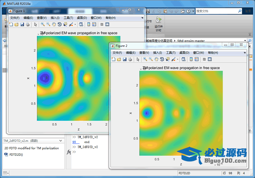
Task: Open 插入(I) menu in Figure 1
Action: pyautogui.click(x=55, y=18)
